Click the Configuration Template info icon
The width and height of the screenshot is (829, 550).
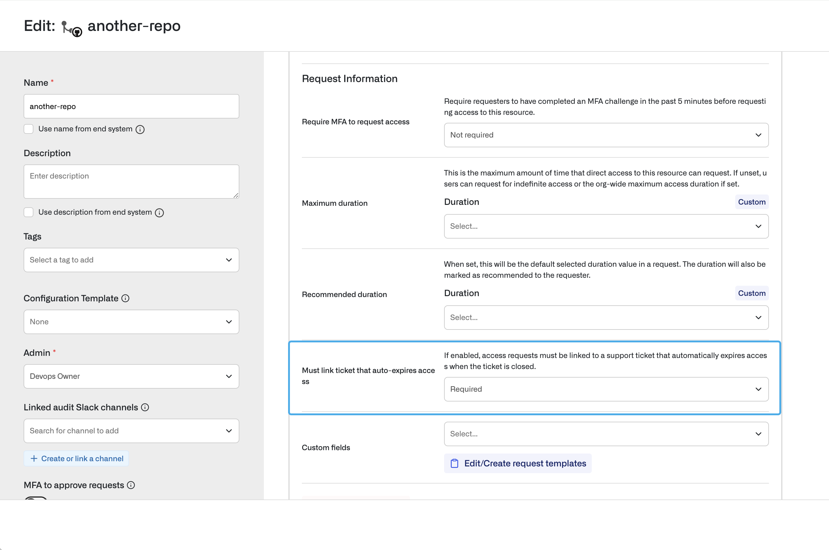[x=125, y=298]
